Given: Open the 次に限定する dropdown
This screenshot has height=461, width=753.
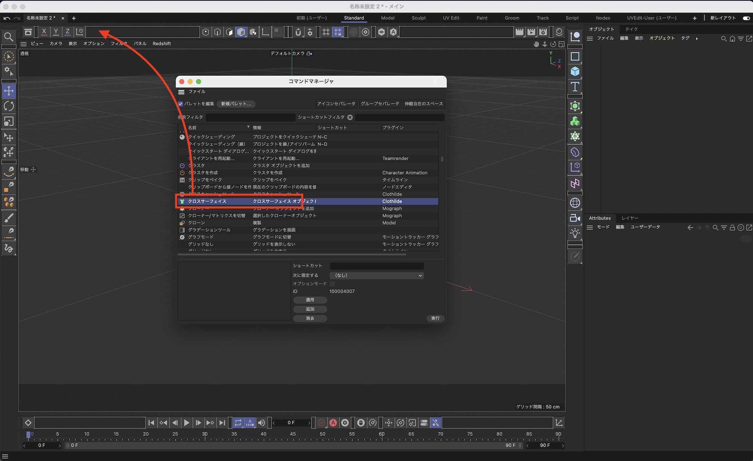Looking at the screenshot, I should (x=376, y=275).
